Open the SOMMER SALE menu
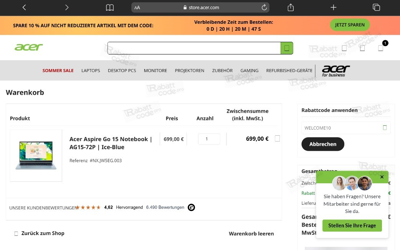Viewport: 400px width, 250px height. click(x=58, y=71)
